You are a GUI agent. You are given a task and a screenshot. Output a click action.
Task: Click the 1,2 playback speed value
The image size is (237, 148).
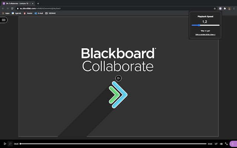pos(205,22)
